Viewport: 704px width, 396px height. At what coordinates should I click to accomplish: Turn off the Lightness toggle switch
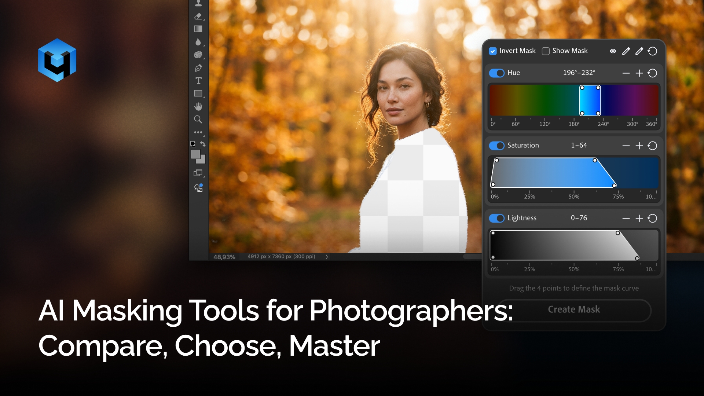coord(497,218)
